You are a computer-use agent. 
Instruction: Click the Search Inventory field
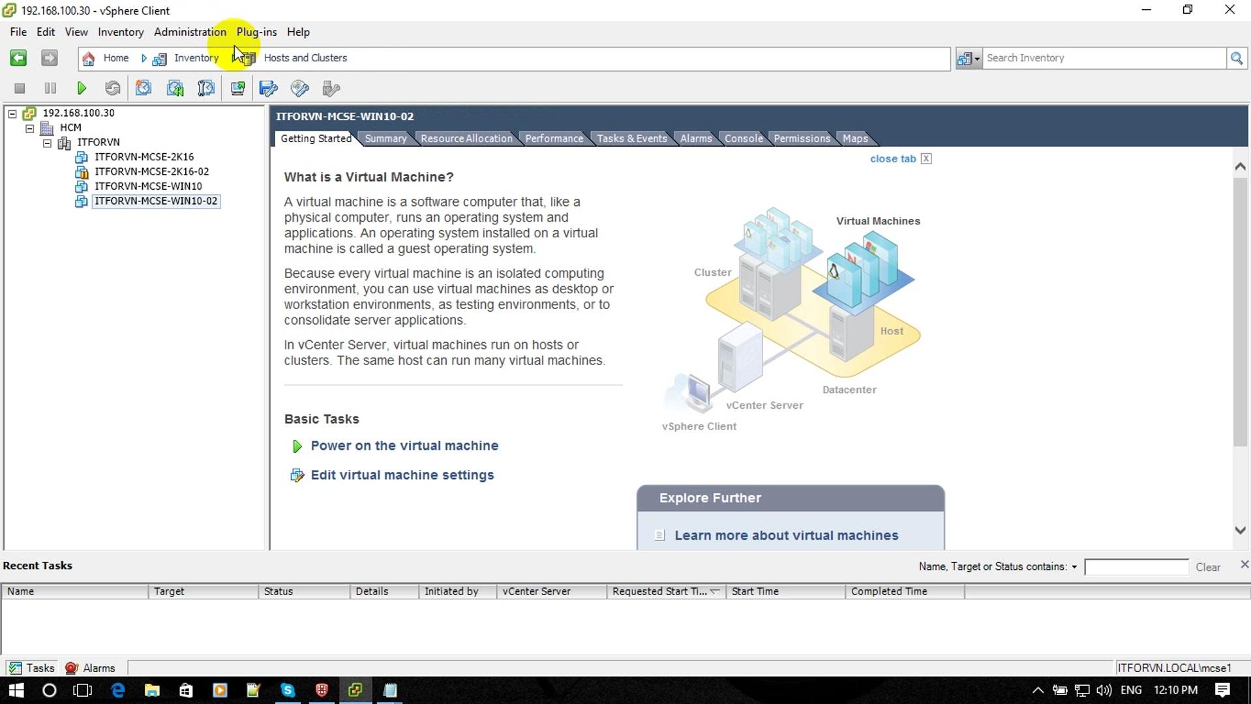point(1104,58)
